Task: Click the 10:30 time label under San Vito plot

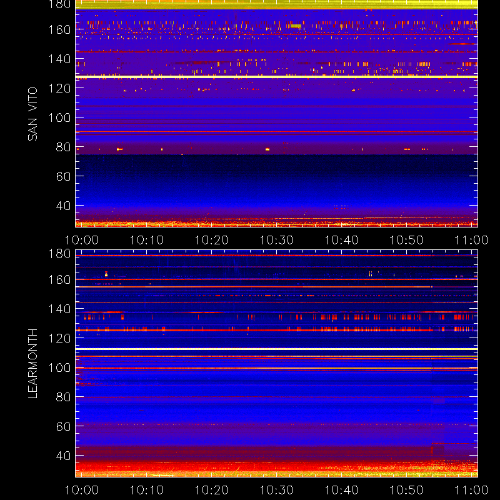Action: pyautogui.click(x=277, y=240)
